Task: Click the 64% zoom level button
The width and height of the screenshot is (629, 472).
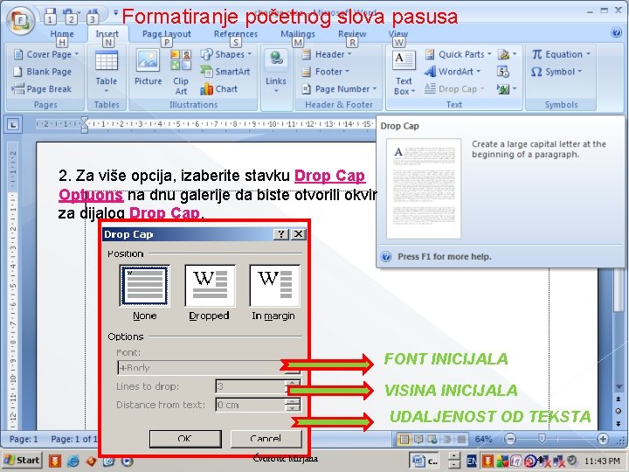Action: (483, 439)
